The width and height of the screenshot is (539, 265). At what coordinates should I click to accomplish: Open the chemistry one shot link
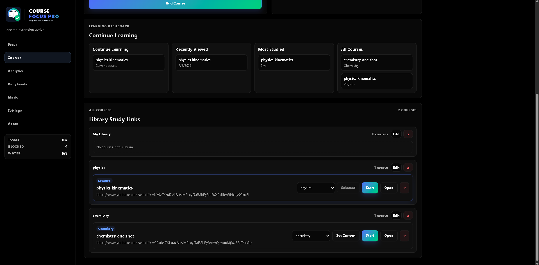click(389, 236)
